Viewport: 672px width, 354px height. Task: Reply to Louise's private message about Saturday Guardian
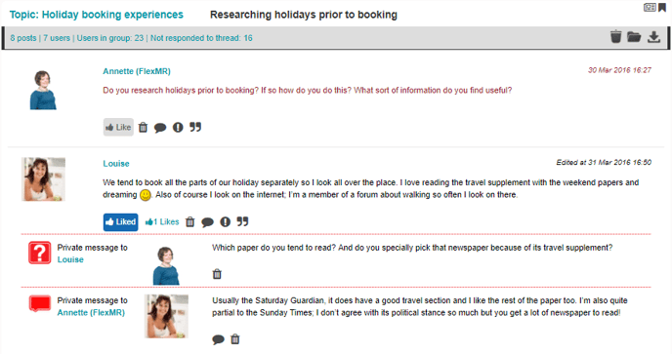click(x=218, y=340)
